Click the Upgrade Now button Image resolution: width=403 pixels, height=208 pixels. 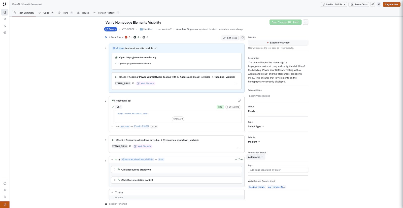392,4
